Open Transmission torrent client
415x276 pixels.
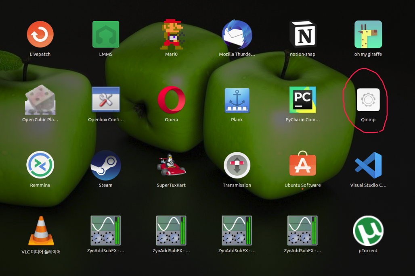click(x=237, y=165)
